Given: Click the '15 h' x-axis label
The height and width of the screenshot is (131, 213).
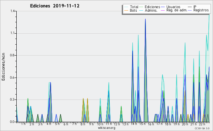Looking at the screenshot, I should pyautogui.click(x=142, y=124).
